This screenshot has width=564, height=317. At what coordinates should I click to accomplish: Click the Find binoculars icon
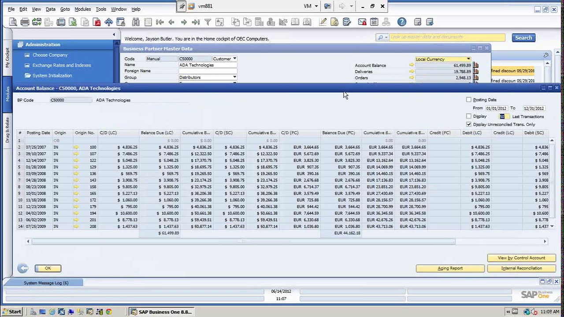pos(136,22)
